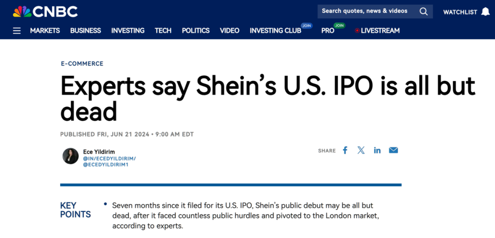
Task: Share article via email icon
Action: (x=393, y=150)
